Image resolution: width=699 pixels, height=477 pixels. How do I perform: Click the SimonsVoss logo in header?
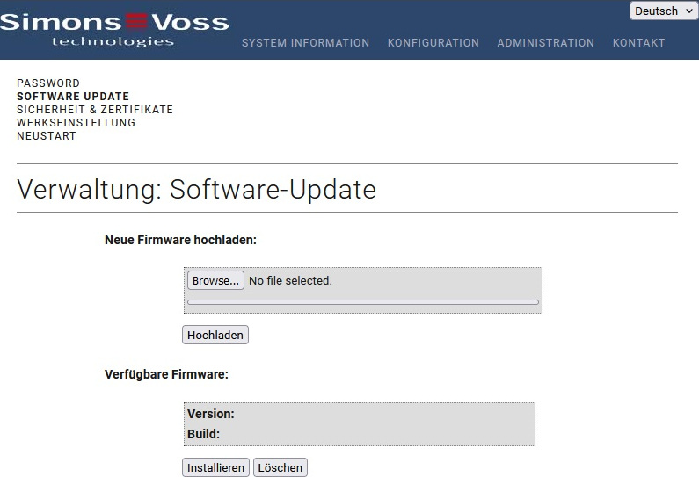(x=114, y=28)
